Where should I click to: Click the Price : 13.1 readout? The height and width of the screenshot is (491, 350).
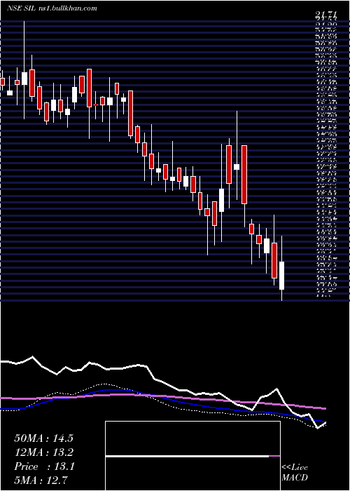click(x=44, y=466)
